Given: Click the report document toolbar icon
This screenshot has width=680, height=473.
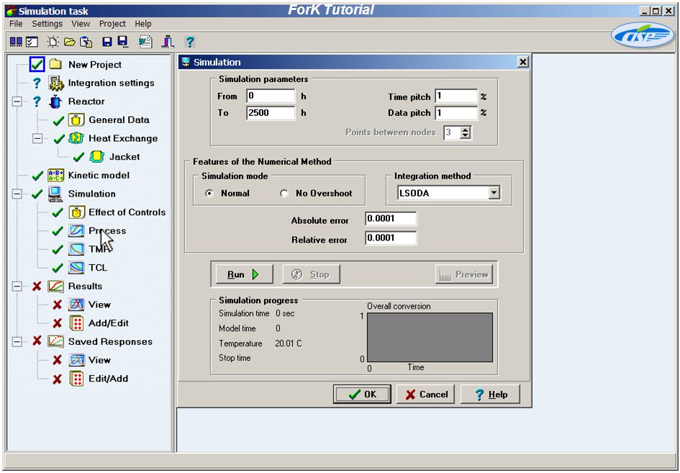Looking at the screenshot, I should click(x=145, y=42).
